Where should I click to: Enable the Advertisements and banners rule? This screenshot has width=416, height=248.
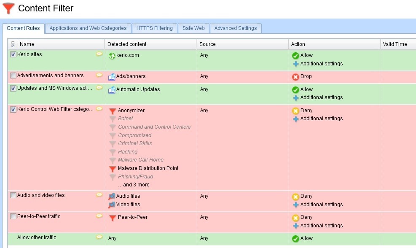pos(13,76)
